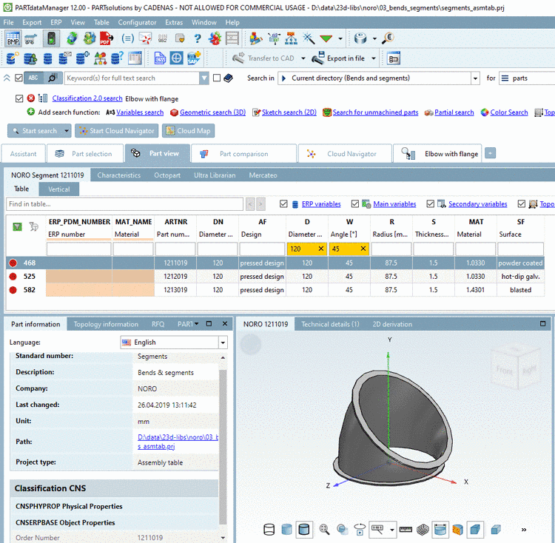Open the Configurator menu

coord(137,22)
